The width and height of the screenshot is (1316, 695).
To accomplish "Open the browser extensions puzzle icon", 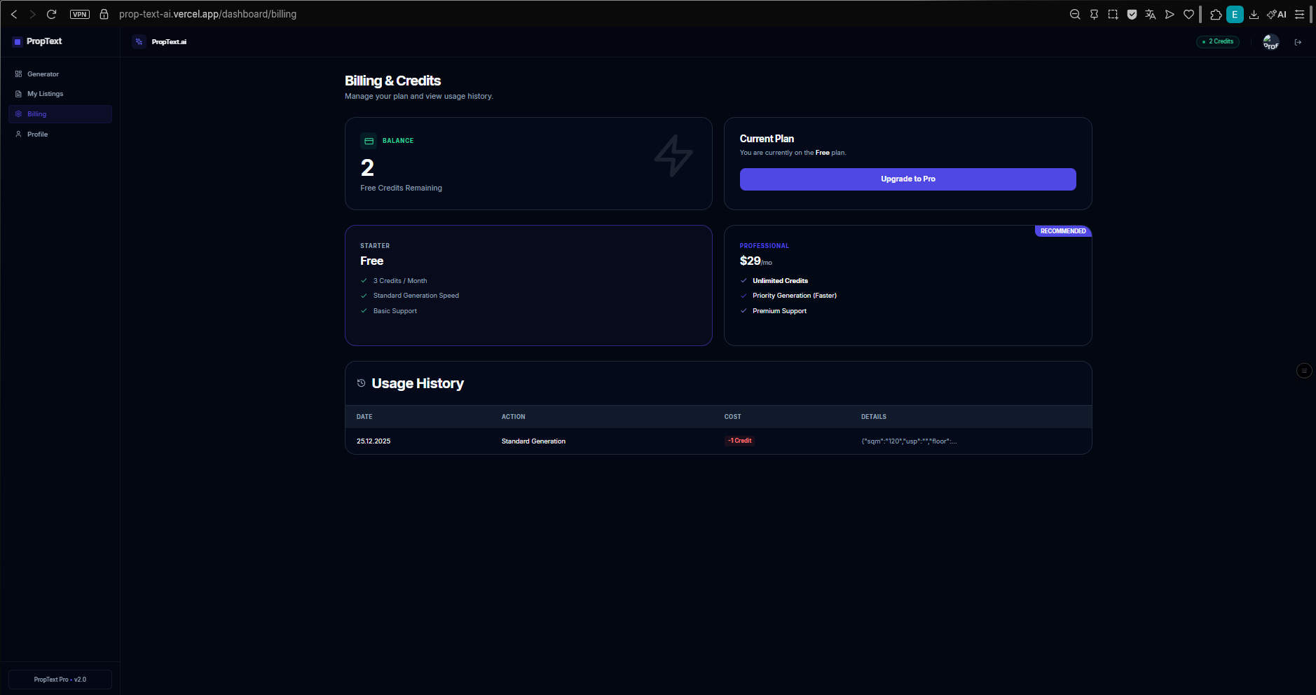I will (1216, 14).
